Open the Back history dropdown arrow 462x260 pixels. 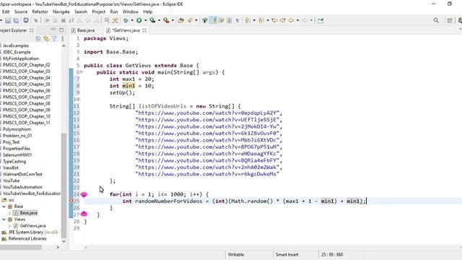297,20
